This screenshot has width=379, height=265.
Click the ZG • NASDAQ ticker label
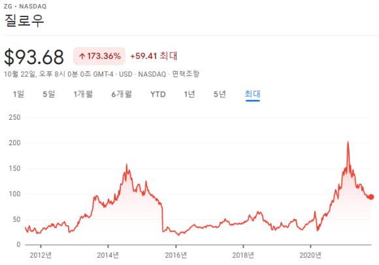25,7
